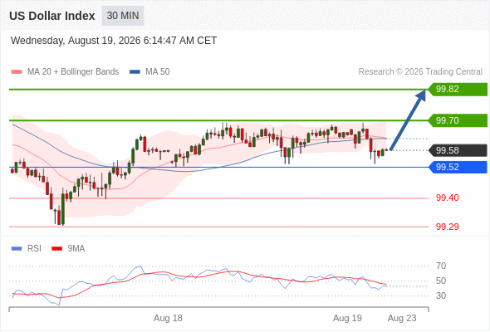Click the MA 50 blue legend swatch

pyautogui.click(x=135, y=72)
